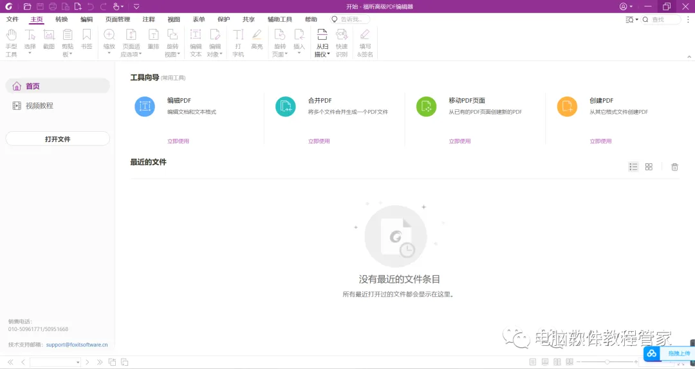Go to last page using double-right arrow
The height and width of the screenshot is (369, 695).
[100, 362]
